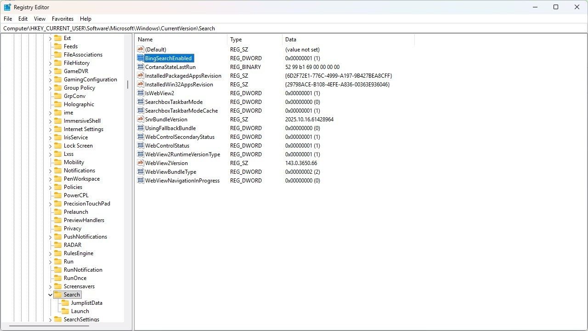Image resolution: width=588 pixels, height=331 pixels.
Task: Sort values by the Name column header
Action: (x=181, y=40)
